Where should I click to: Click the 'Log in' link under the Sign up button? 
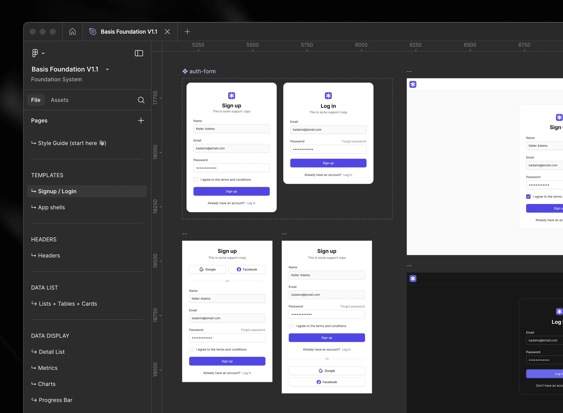pos(251,203)
